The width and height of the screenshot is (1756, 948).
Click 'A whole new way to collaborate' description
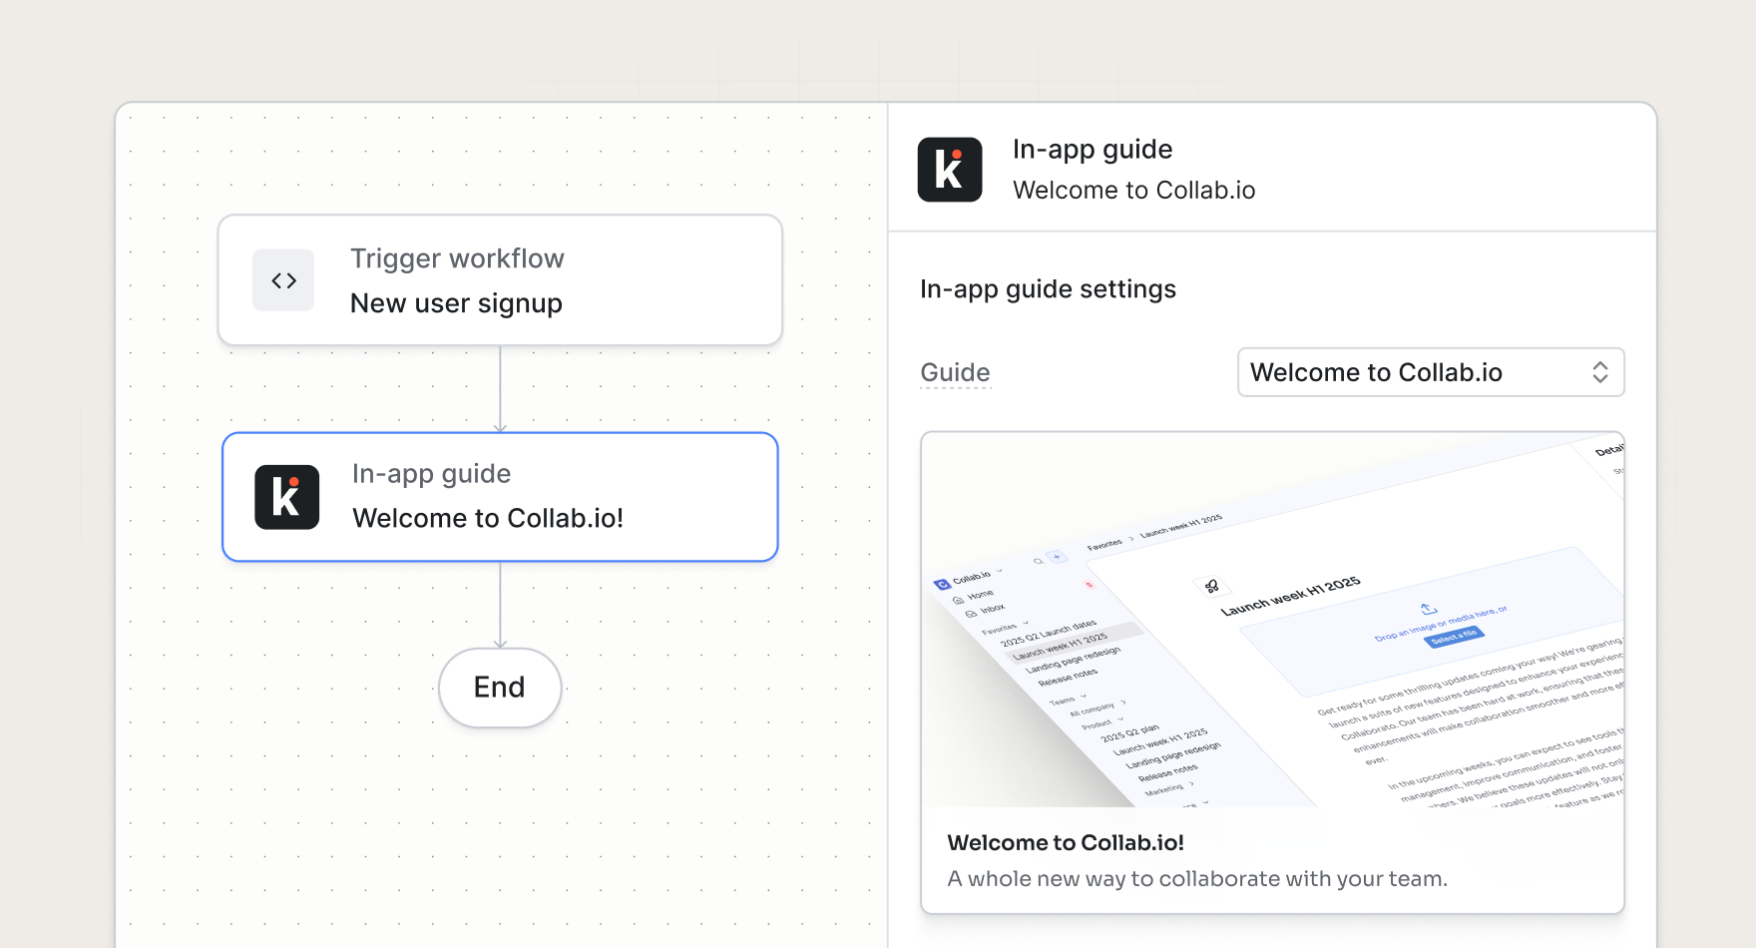coord(1197,878)
